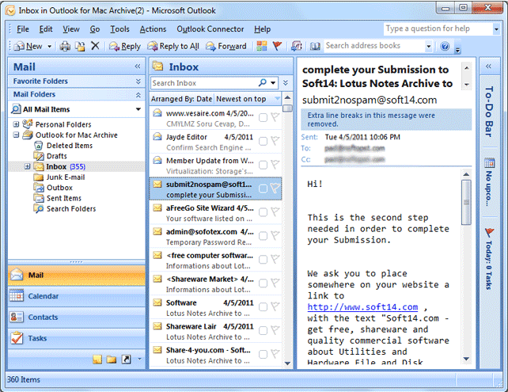This screenshot has height=392, width=508.
Task: Click the blue Help question icon
Action: (445, 47)
